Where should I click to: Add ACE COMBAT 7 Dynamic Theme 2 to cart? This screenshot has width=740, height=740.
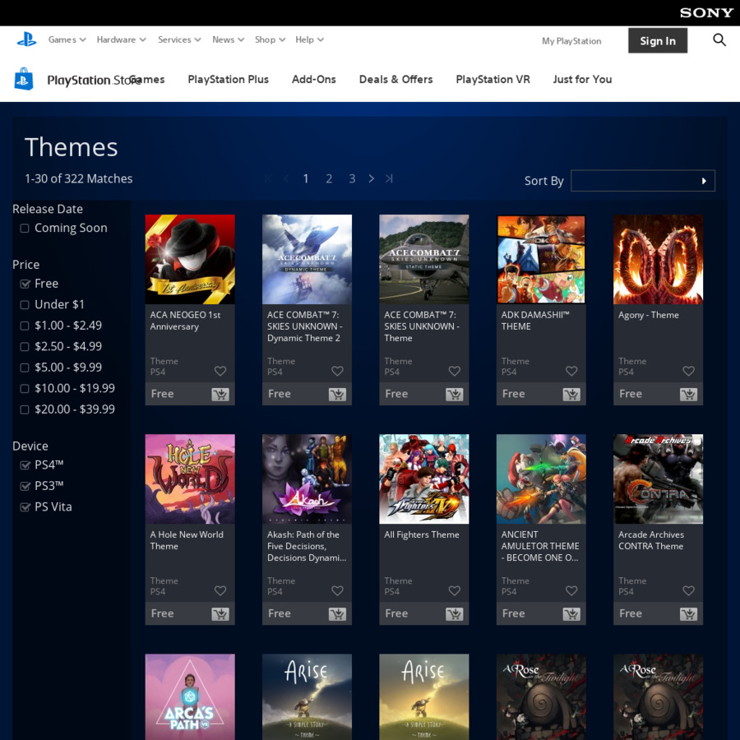click(337, 394)
